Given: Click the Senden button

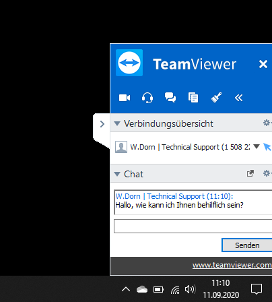Looking at the screenshot, I should pos(247,245).
